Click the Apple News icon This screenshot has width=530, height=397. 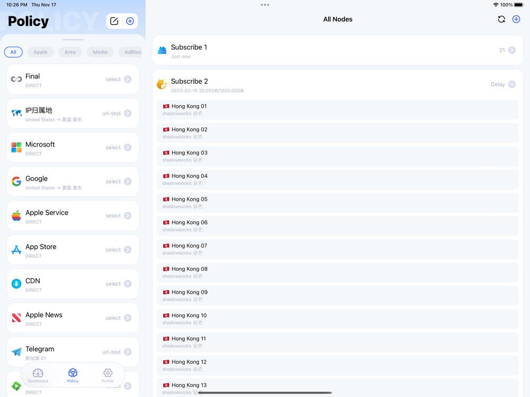16,318
